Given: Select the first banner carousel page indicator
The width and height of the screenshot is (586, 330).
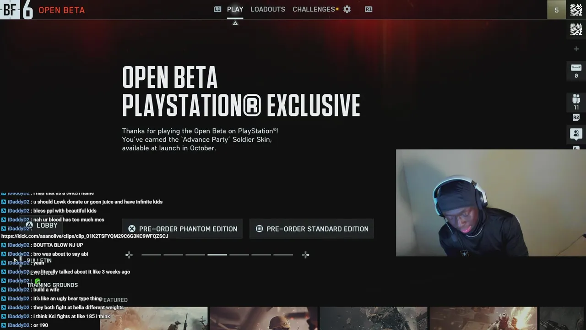Looking at the screenshot, I should pyautogui.click(x=151, y=255).
